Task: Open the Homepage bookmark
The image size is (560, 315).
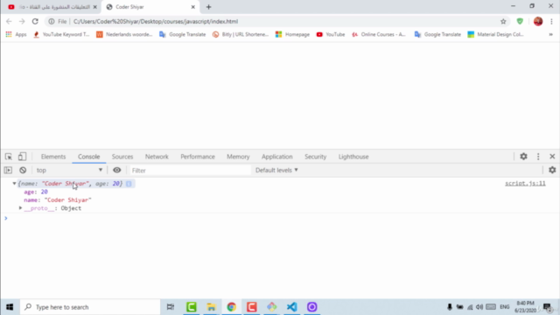Action: click(x=292, y=34)
